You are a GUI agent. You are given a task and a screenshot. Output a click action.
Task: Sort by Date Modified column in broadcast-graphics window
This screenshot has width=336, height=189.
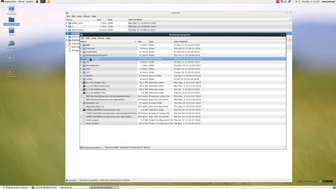(229, 41)
